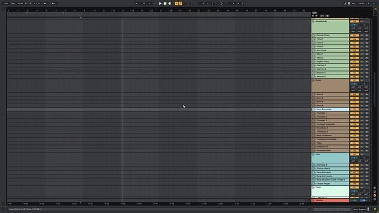379x213 pixels.
Task: Open the 1 Bar quantization menu
Action: coord(53,4)
